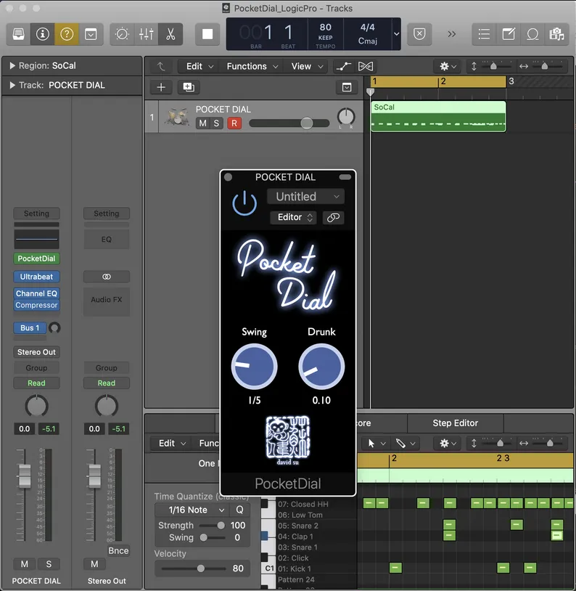Click the Swing knob in PocketDial

tap(255, 367)
